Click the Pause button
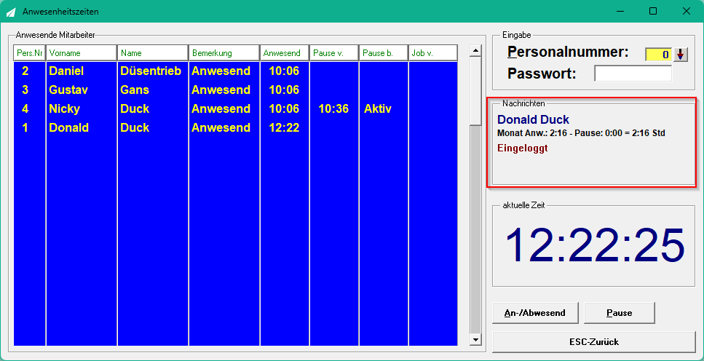704x361 pixels. tap(619, 313)
